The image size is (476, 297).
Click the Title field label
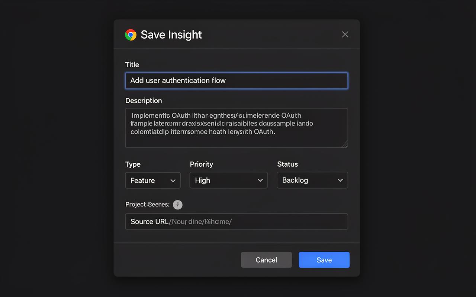(x=132, y=65)
